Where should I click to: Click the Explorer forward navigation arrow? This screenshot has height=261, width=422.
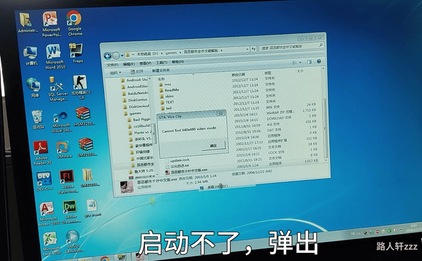(x=116, y=56)
